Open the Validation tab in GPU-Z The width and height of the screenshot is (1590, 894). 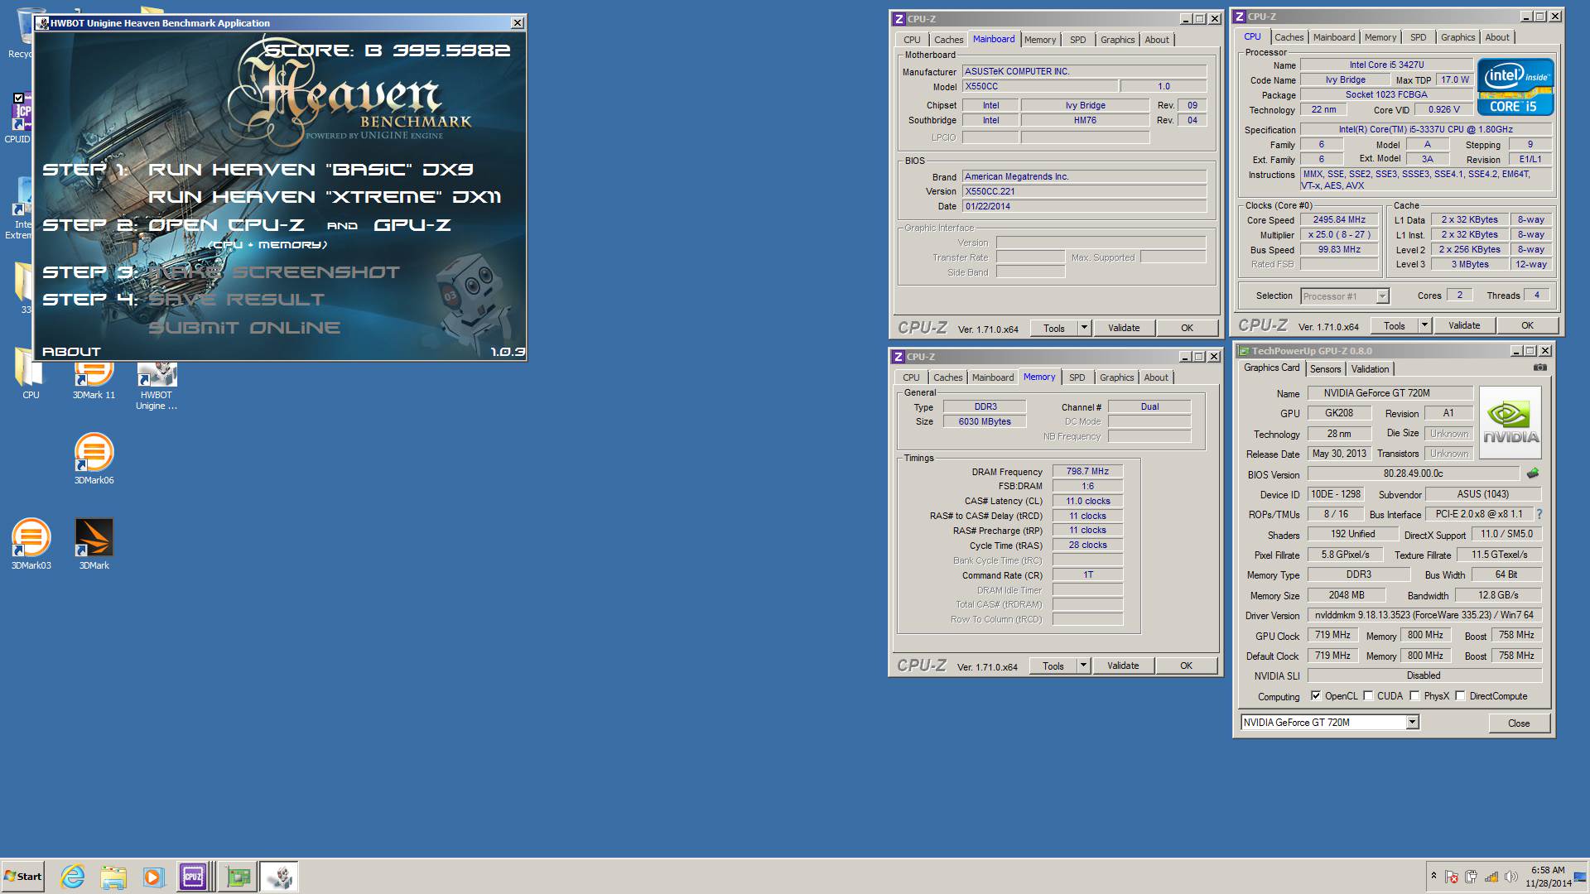click(1370, 369)
